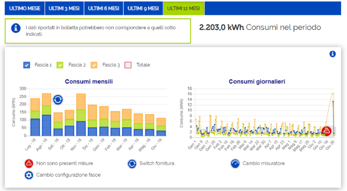The height and width of the screenshot is (191, 347).
Task: Uncheck the Fascia 2 checkbox
Action: 60,65
